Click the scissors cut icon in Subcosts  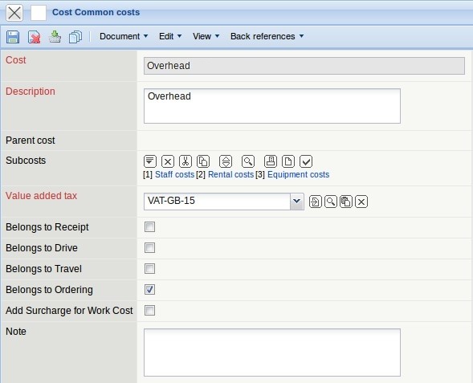(x=186, y=161)
